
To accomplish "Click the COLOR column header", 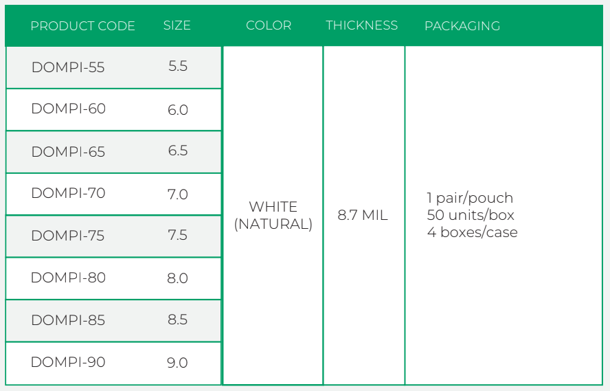I will (269, 25).
